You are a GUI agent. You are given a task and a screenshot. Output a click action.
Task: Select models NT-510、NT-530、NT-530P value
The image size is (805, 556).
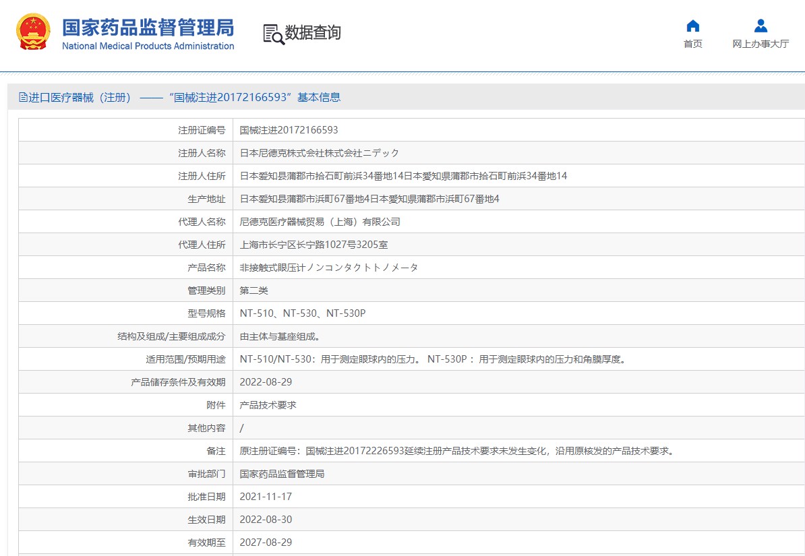[303, 313]
